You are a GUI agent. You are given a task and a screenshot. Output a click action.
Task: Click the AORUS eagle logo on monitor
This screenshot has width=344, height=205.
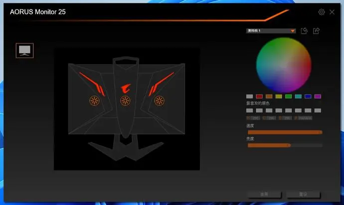[126, 88]
